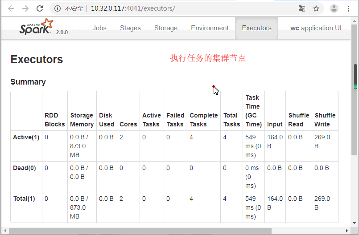Click the address bar URL field

[178, 8]
